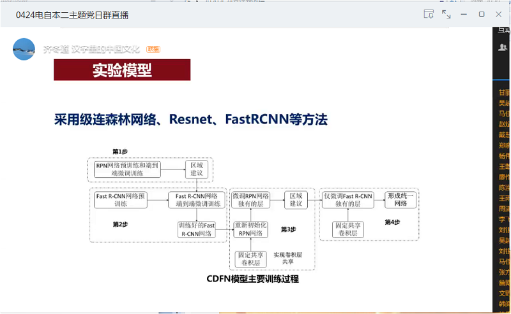This screenshot has height=314, width=511.
Task: Close the live stream window
Action: click(499, 14)
